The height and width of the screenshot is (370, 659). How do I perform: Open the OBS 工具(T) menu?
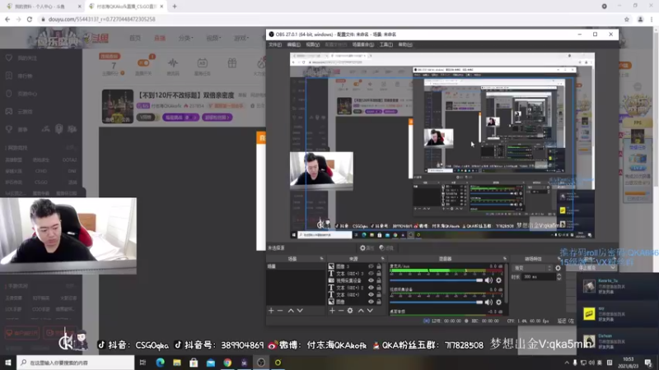point(386,44)
